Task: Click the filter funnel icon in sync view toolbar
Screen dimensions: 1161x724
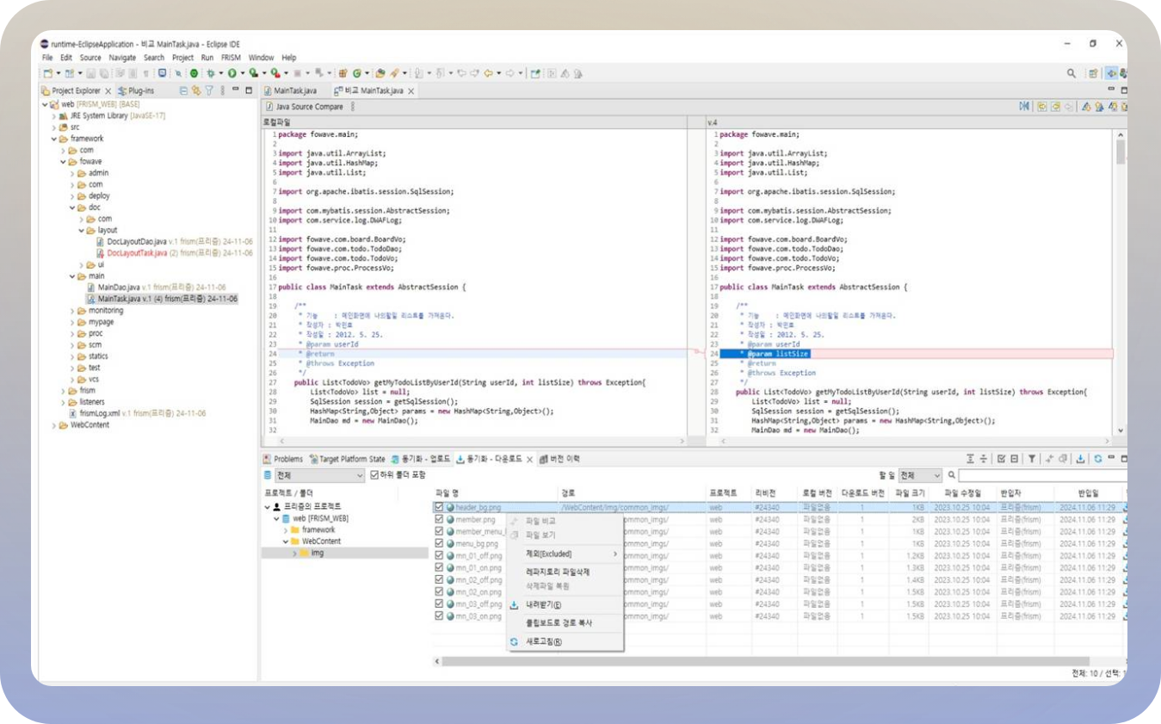Action: tap(1032, 459)
